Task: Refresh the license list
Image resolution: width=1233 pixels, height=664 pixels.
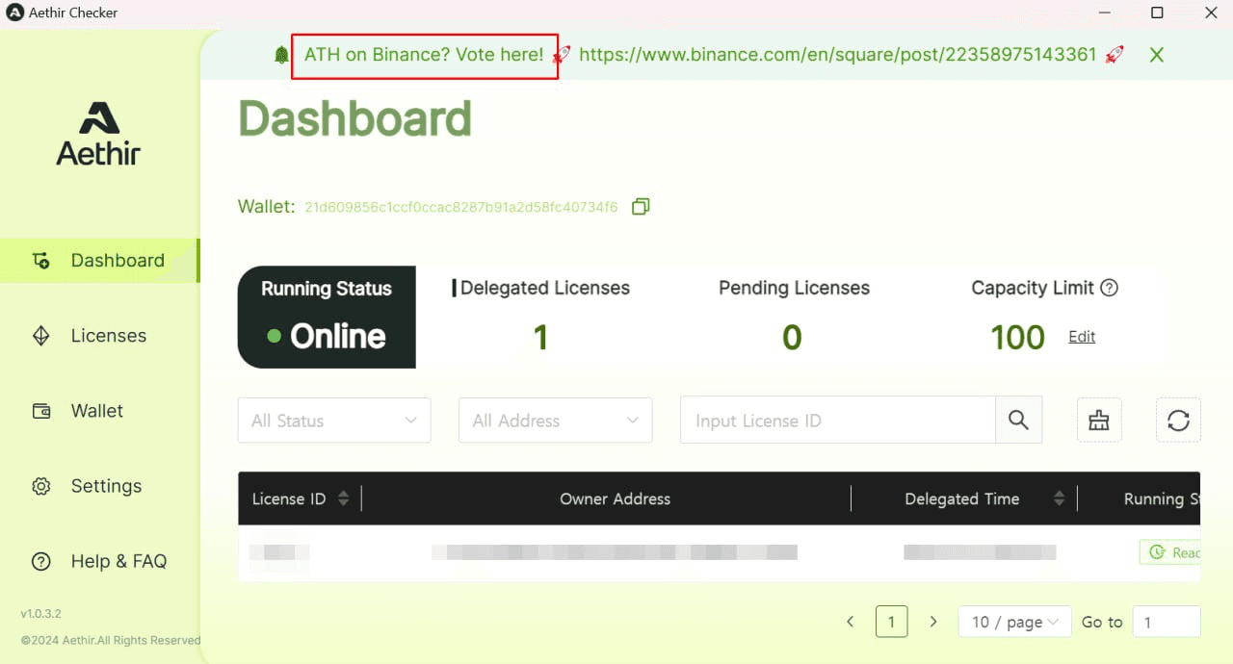Action: click(x=1178, y=421)
